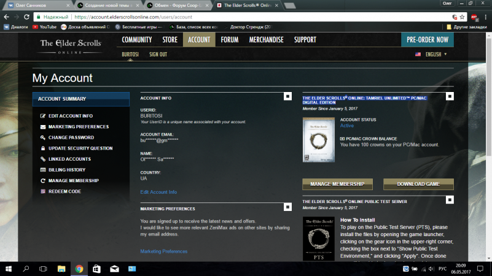The image size is (492, 276).
Task: Click the BURITOSI user tab
Action: 130,55
